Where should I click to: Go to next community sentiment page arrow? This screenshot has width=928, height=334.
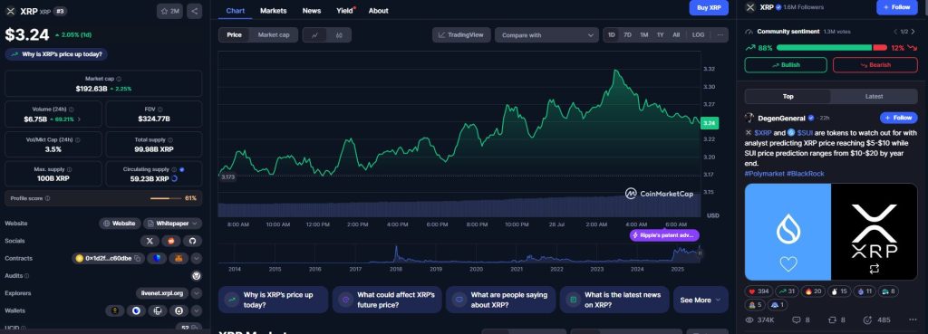click(913, 32)
